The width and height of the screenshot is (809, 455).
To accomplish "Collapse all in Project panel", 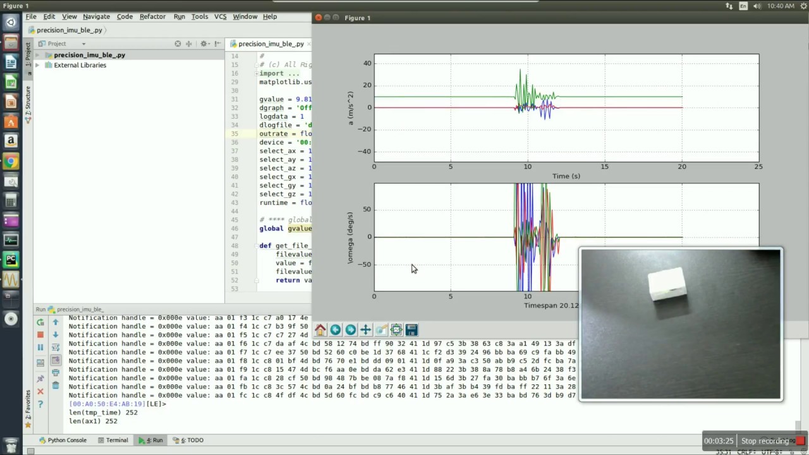I will coord(189,44).
